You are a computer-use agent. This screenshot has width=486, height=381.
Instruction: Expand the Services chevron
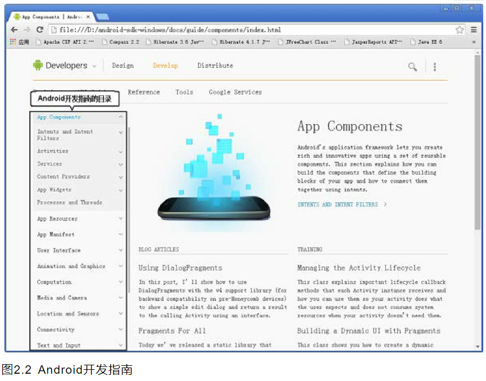[121, 164]
